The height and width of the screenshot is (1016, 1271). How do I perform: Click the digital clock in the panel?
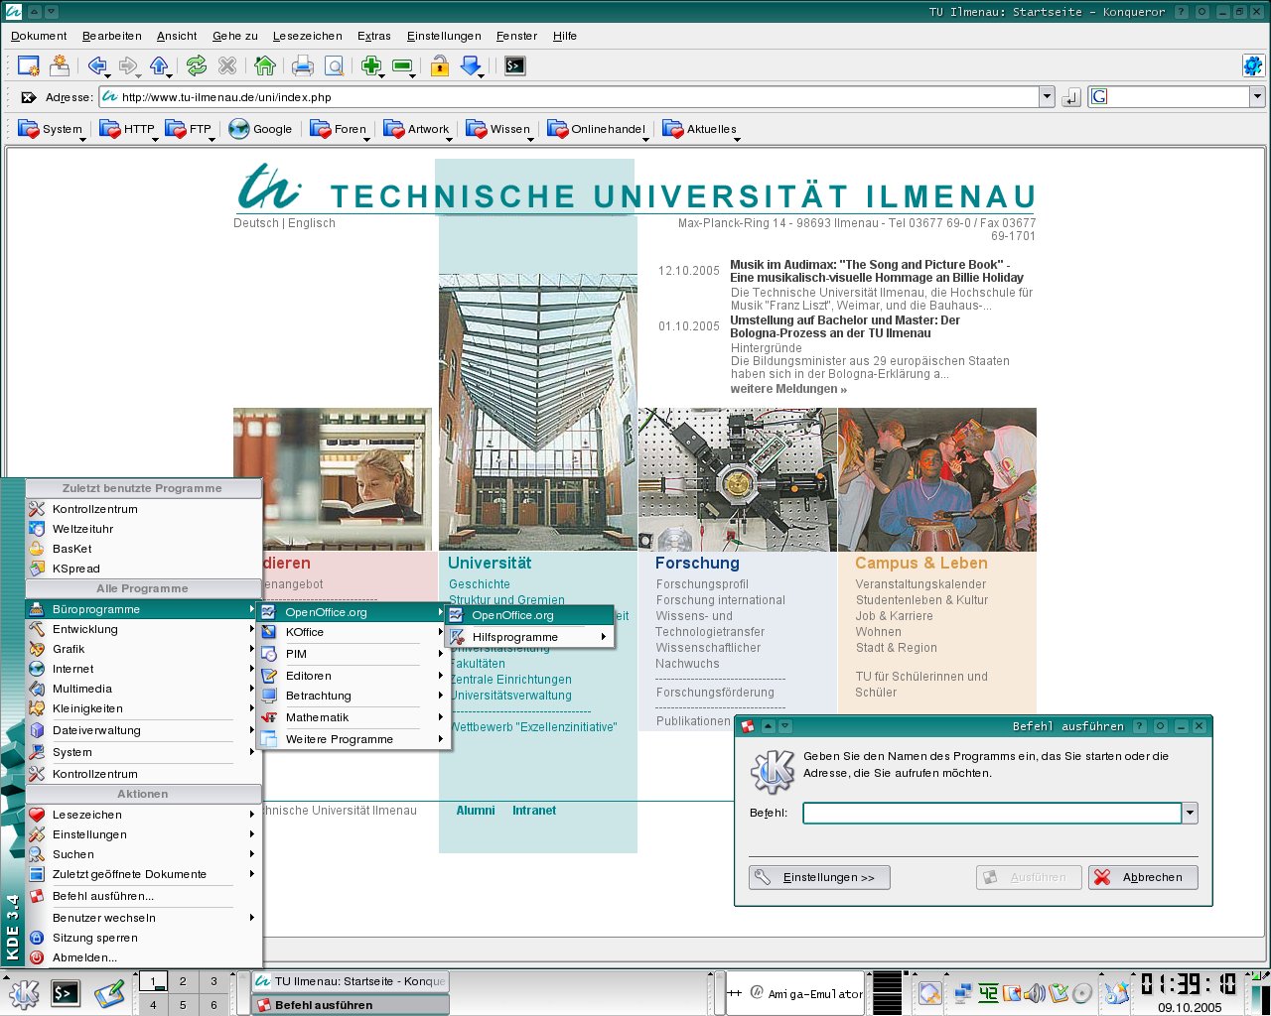point(1189,984)
